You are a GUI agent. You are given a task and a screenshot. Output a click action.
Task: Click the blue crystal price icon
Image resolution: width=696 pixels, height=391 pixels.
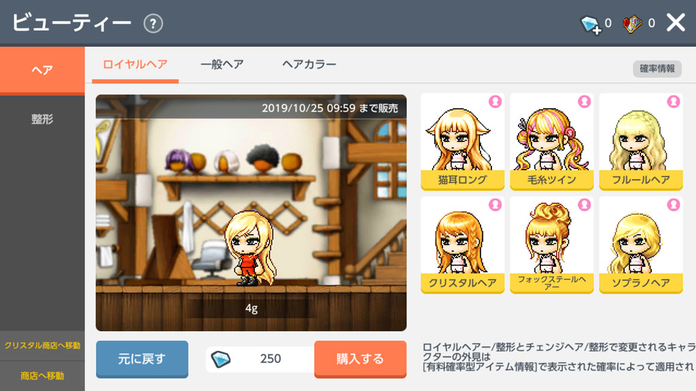pyautogui.click(x=221, y=358)
